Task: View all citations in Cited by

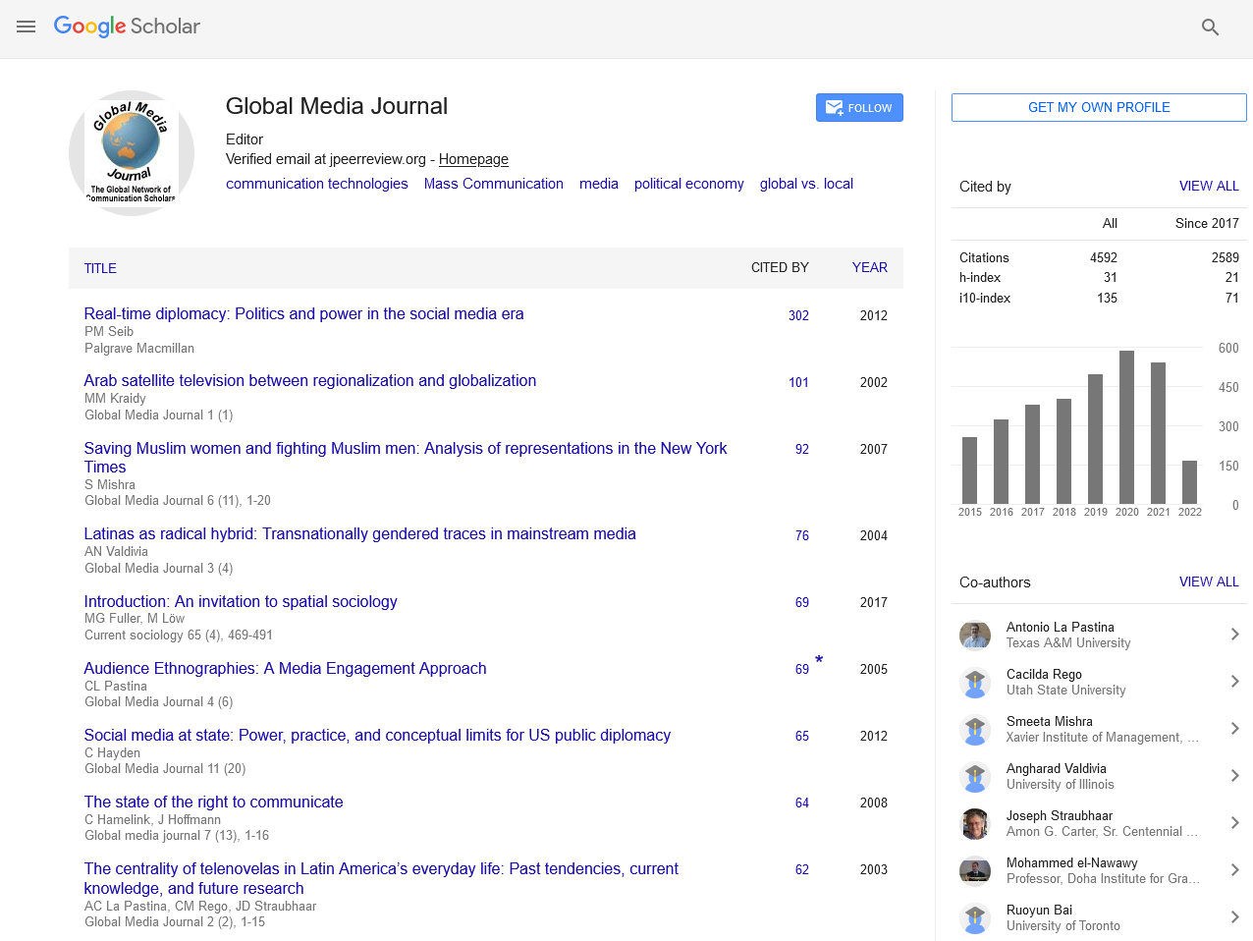Action: coord(1208,186)
